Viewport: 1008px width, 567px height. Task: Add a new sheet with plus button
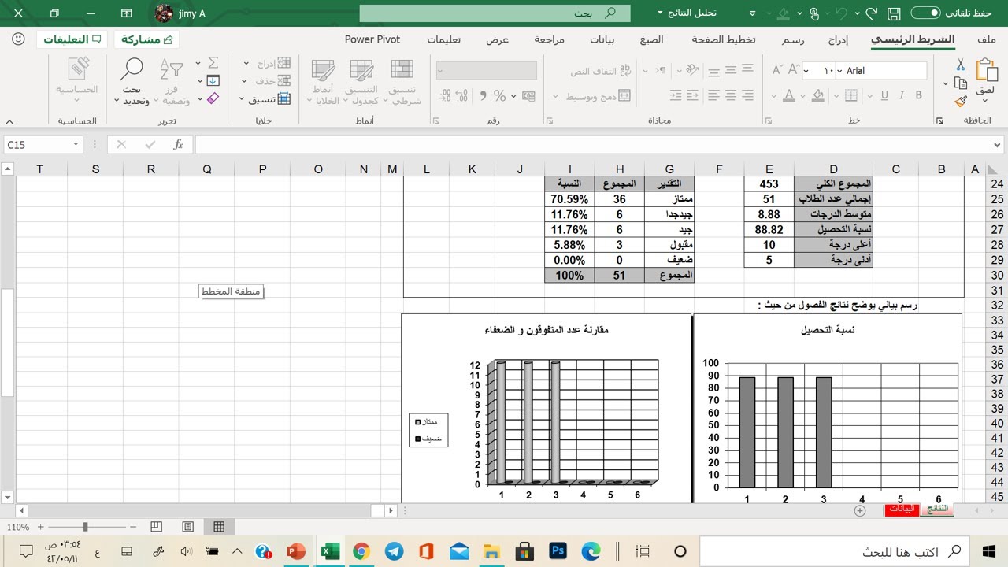(860, 510)
